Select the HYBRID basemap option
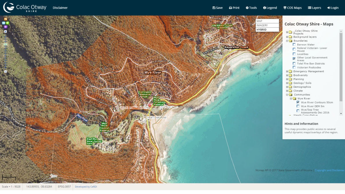The height and width of the screenshot is (194, 345). coord(267,30)
